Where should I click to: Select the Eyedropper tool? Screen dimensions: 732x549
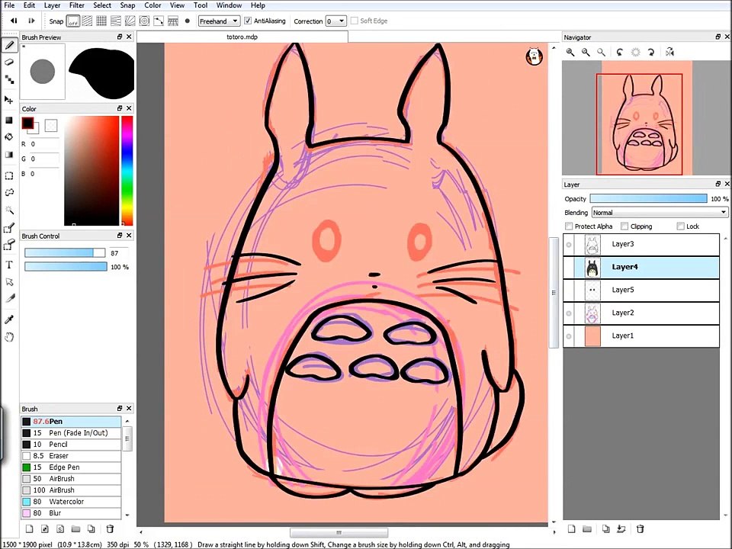9,319
